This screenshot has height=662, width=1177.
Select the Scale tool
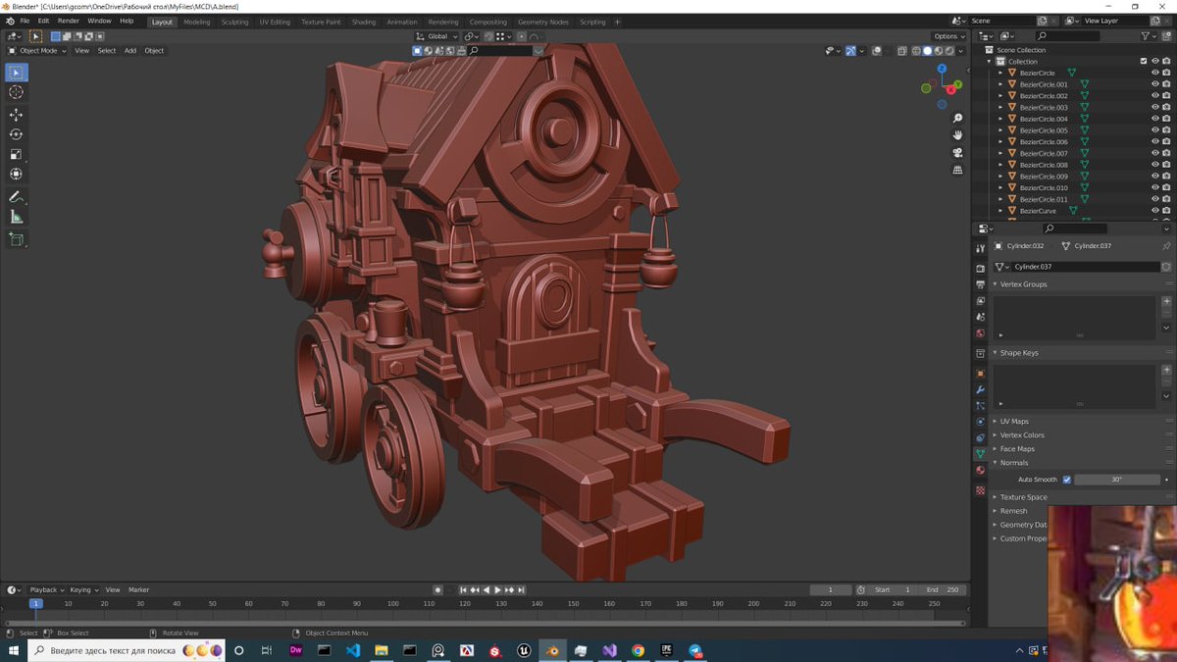[x=17, y=154]
